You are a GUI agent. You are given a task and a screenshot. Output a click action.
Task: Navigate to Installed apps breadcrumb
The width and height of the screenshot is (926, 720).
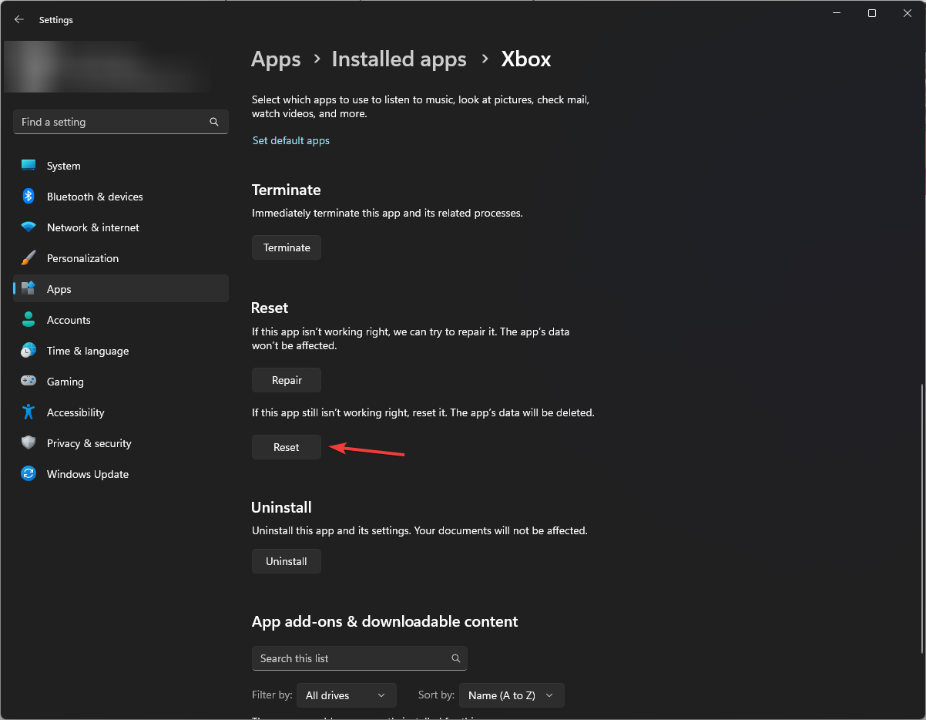[399, 59]
